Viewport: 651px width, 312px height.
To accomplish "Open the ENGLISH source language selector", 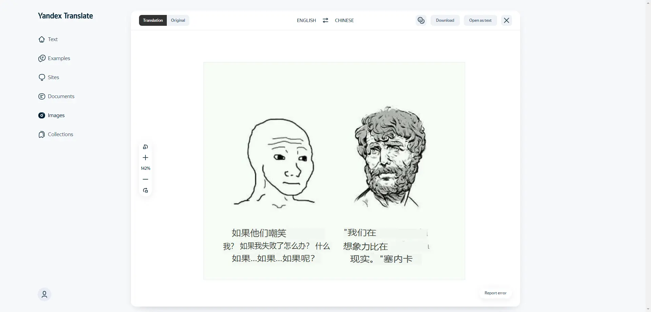I will coord(307,20).
